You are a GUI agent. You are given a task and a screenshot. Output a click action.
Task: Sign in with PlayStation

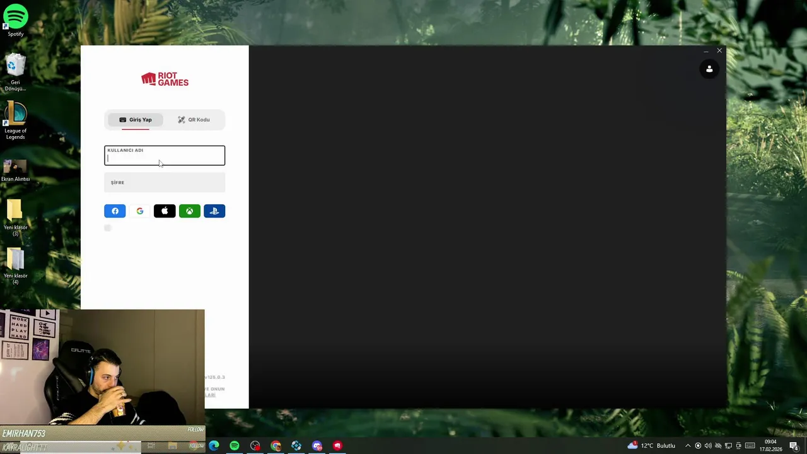click(x=214, y=211)
